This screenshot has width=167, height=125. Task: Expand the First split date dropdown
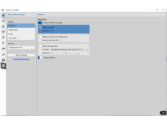(69, 49)
